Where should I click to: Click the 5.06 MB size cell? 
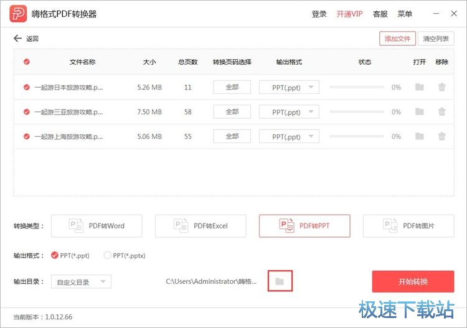149,137
